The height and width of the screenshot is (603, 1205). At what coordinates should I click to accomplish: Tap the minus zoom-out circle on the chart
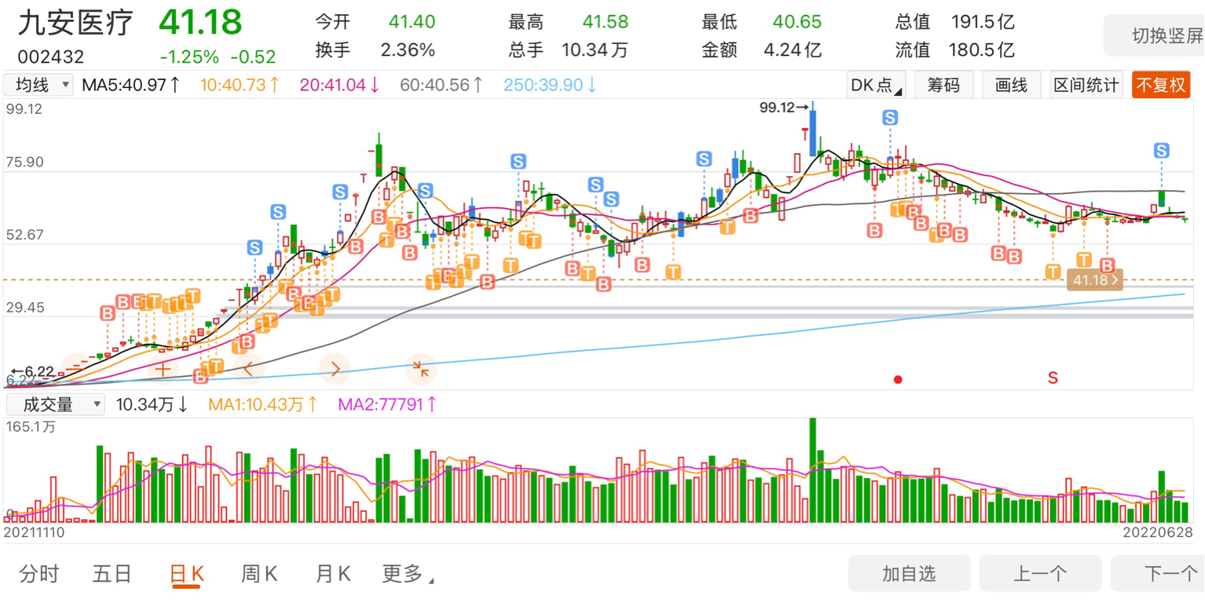point(76,367)
